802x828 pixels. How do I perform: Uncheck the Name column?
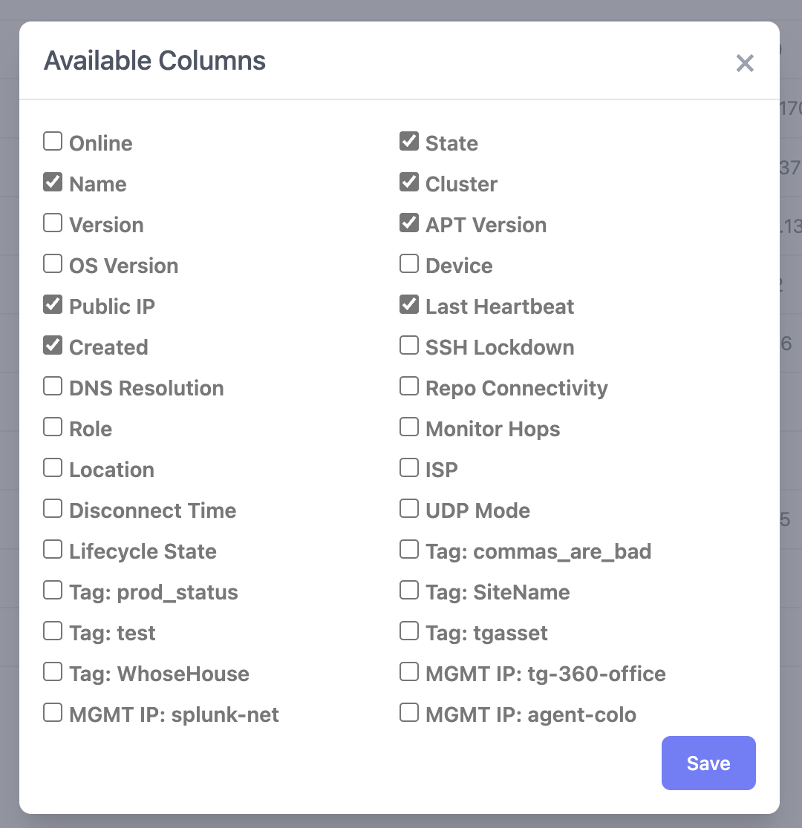53,182
